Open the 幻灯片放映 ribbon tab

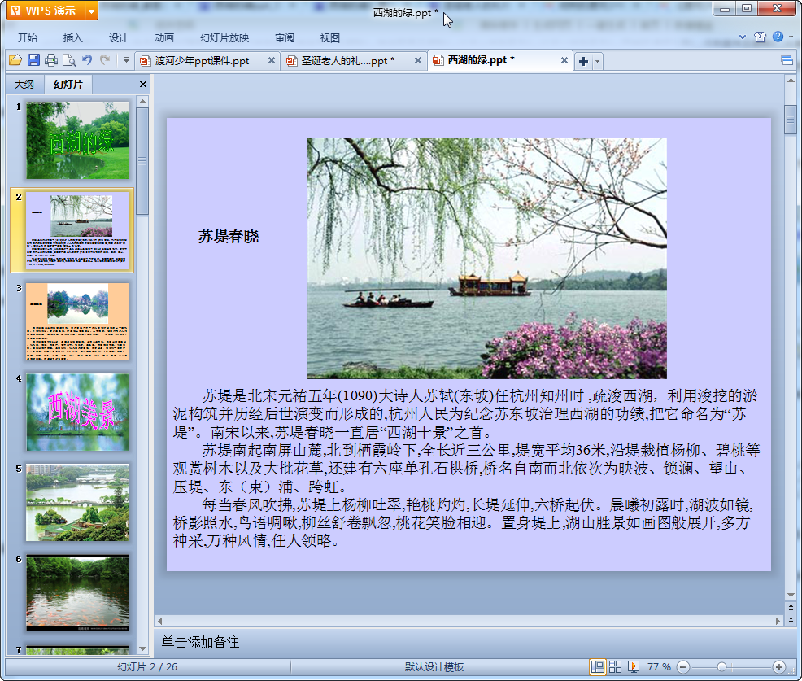[224, 38]
